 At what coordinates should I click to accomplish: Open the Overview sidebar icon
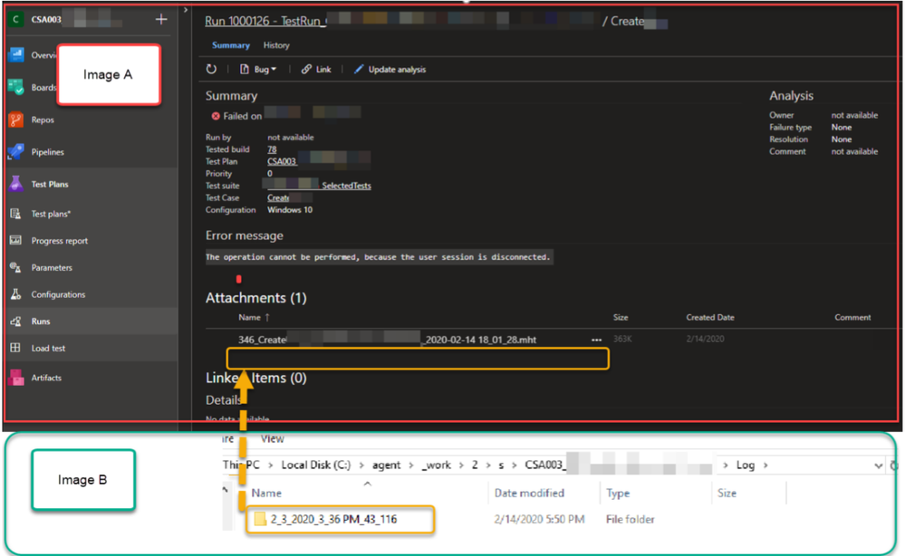click(x=16, y=55)
